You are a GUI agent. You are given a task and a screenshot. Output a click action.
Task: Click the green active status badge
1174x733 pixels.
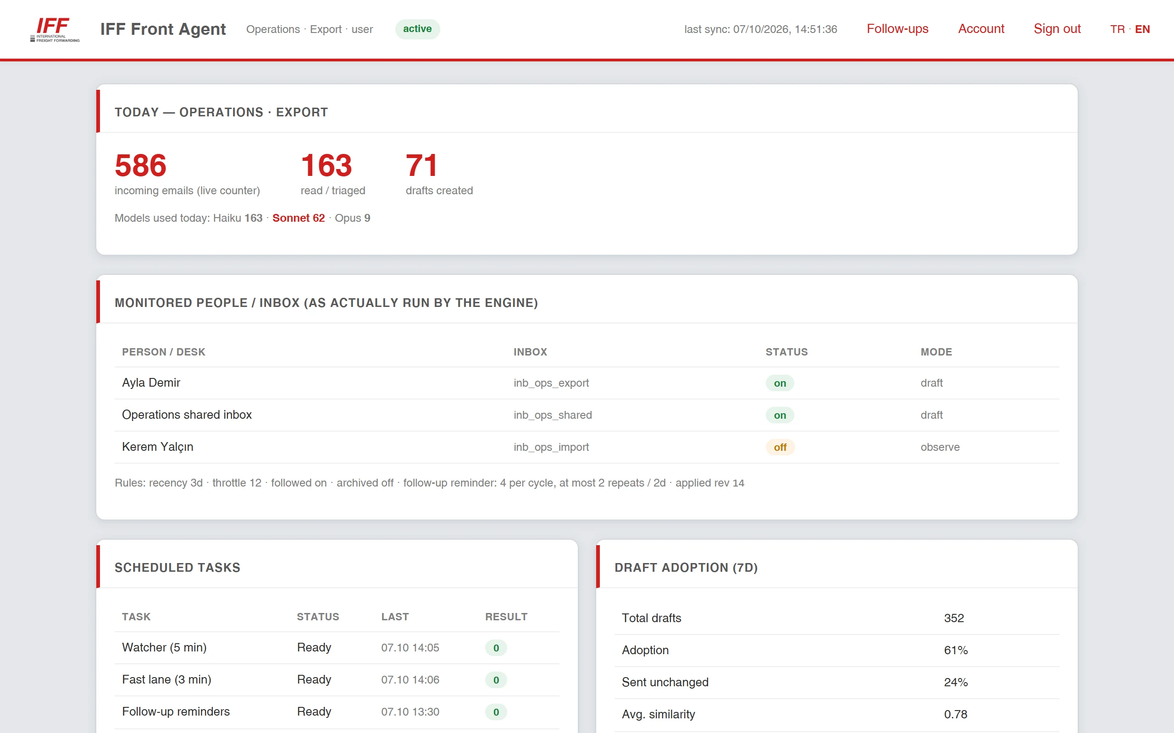pyautogui.click(x=417, y=29)
